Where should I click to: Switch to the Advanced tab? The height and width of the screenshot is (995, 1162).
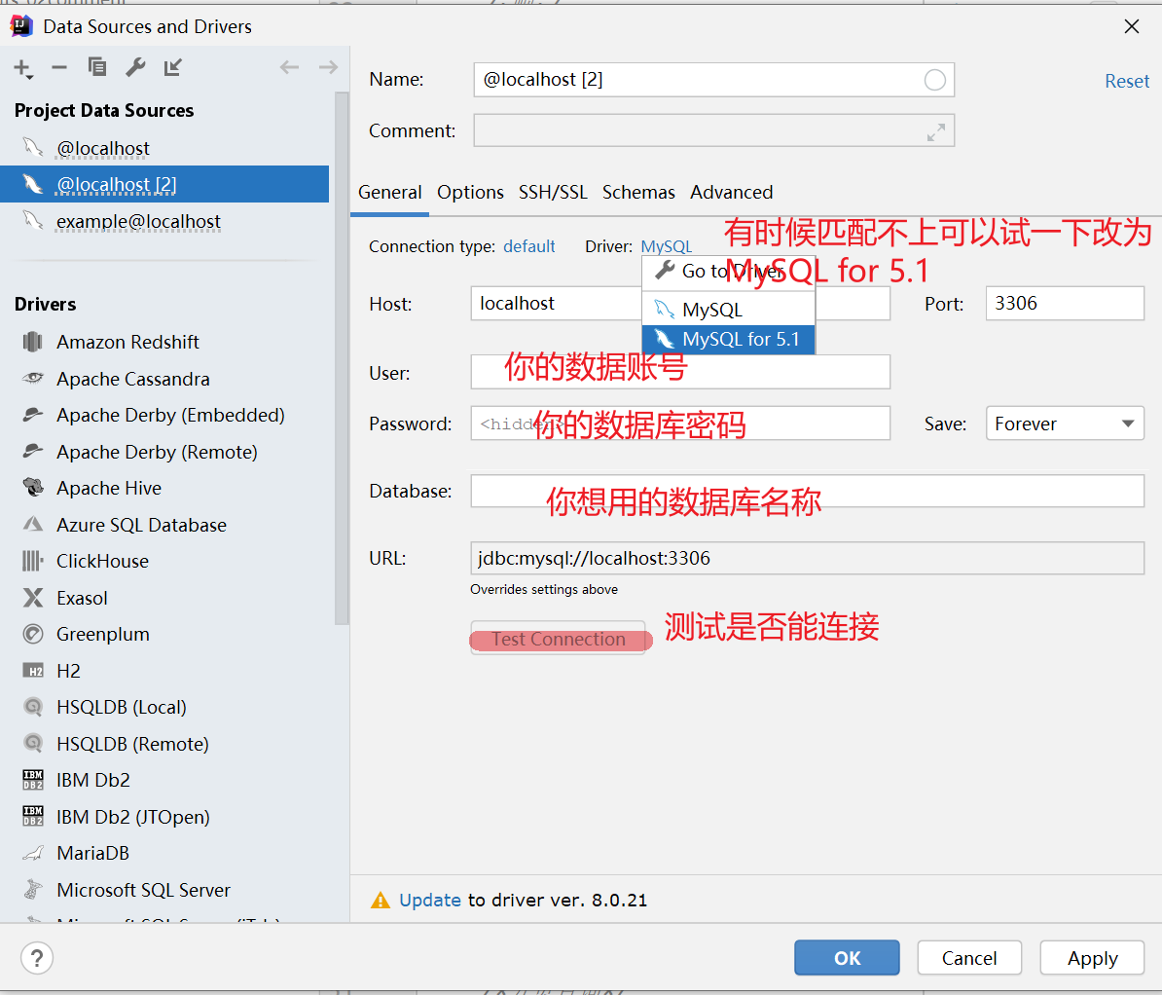732,193
